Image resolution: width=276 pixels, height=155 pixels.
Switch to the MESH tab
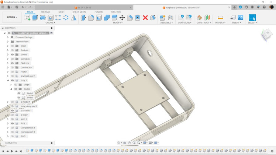point(61,12)
